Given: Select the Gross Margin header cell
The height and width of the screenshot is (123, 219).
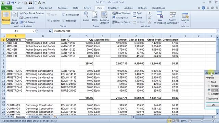Looking at the screenshot, I should [x=170, y=40].
